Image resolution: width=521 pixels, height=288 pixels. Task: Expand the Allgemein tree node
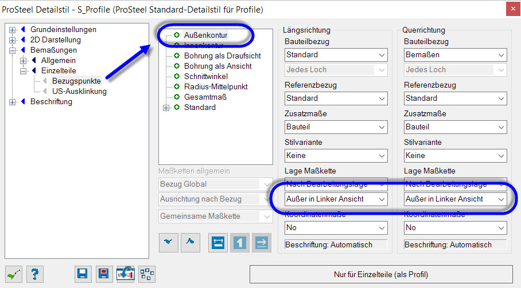pos(23,61)
